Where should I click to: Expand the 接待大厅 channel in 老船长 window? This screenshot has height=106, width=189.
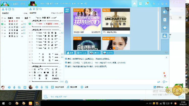click(x=2, y=21)
